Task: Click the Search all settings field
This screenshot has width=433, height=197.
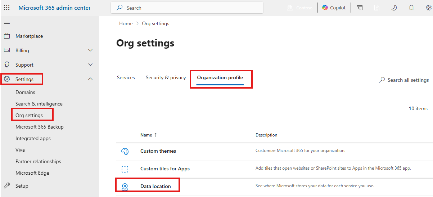Action: tap(404, 80)
